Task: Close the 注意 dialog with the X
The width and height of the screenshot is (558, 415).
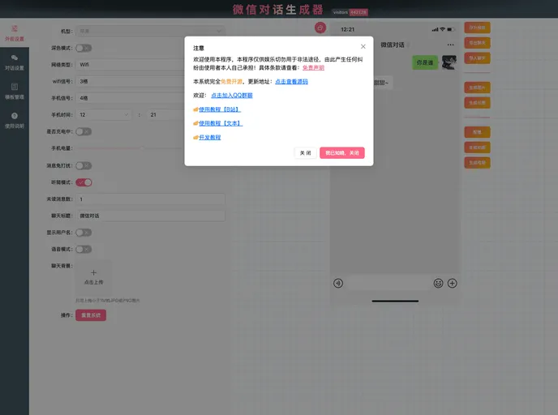Action: click(363, 46)
